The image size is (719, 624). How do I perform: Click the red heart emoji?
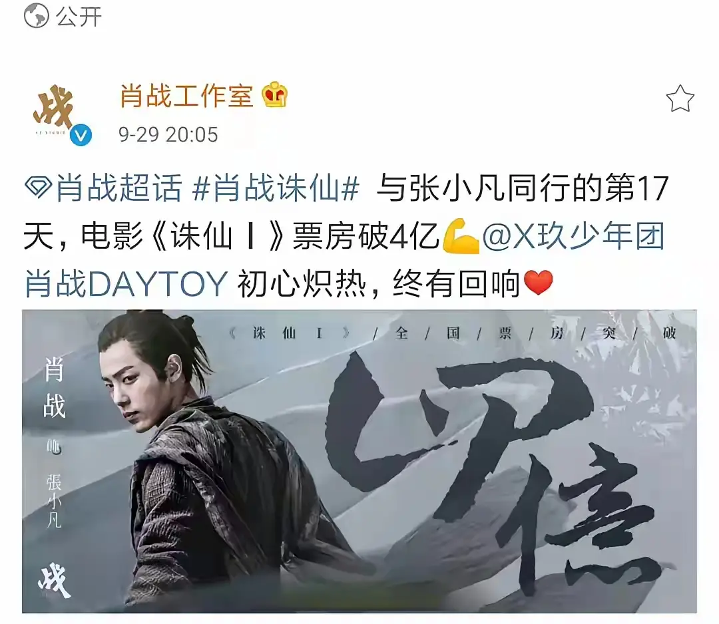tap(539, 283)
